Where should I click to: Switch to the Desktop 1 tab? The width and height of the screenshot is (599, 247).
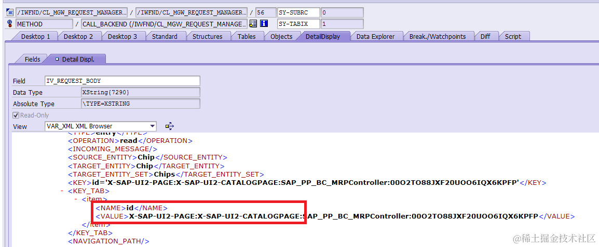[x=35, y=37]
